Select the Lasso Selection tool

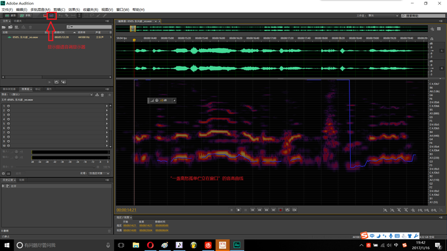[92, 15]
